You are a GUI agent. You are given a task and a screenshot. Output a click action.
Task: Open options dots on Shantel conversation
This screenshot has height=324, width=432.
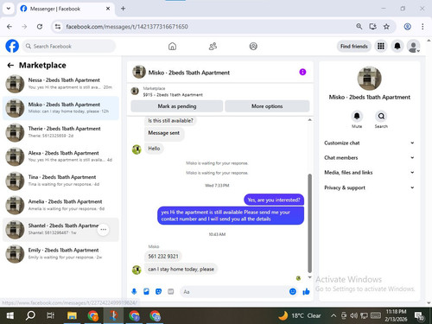pyautogui.click(x=103, y=230)
